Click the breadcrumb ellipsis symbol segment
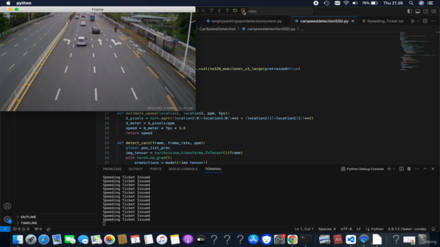Screen dimensions: 440x247 point(302,29)
